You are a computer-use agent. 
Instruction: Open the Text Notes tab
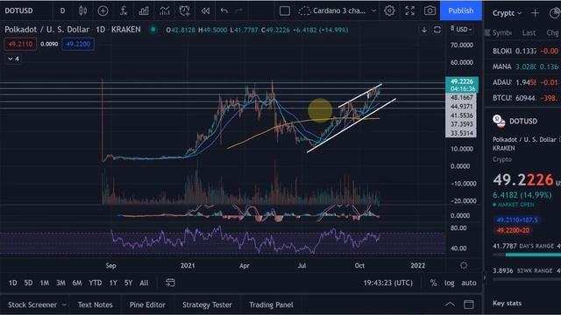(x=96, y=304)
